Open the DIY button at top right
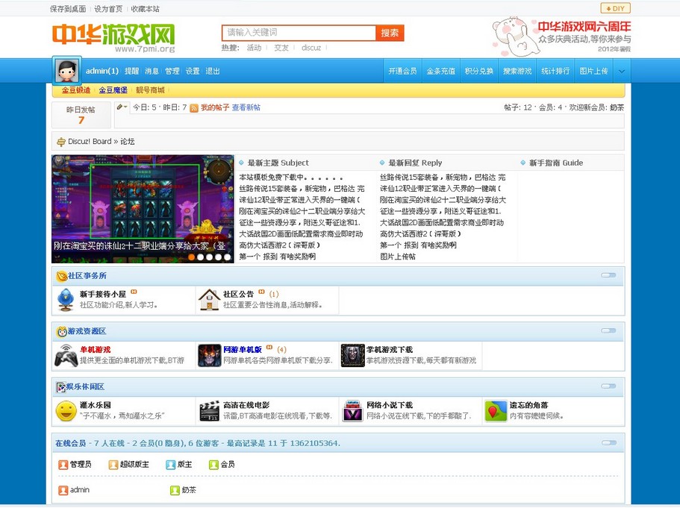 coord(615,8)
